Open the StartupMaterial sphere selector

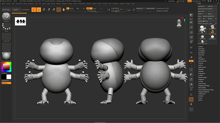pyautogui.click(x=6, y=57)
